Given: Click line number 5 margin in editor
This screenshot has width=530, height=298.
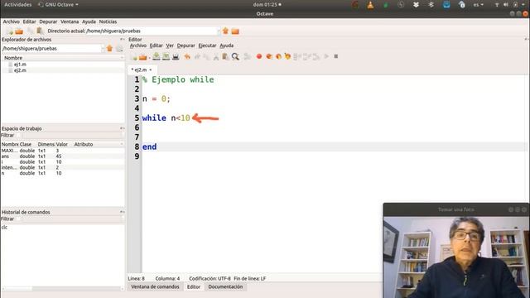Looking at the screenshot, I should tap(137, 118).
